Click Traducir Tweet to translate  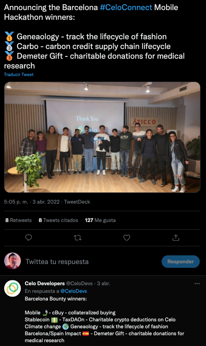pyautogui.click(x=19, y=75)
